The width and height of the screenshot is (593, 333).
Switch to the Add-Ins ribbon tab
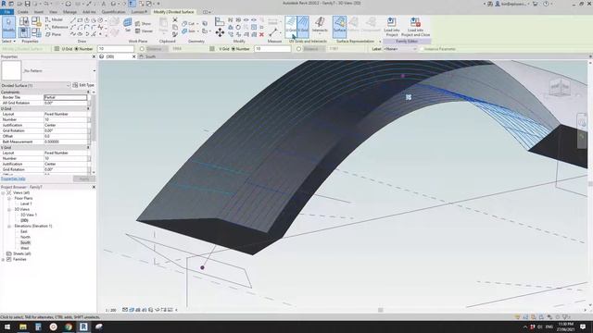(x=89, y=12)
